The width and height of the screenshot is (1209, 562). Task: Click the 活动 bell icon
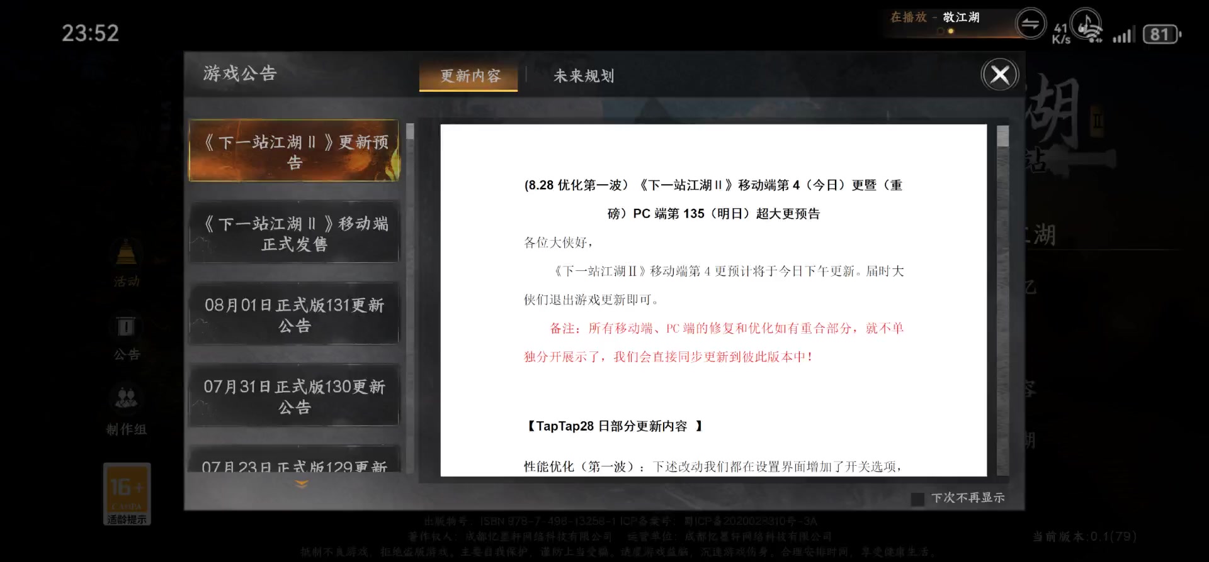point(127,254)
